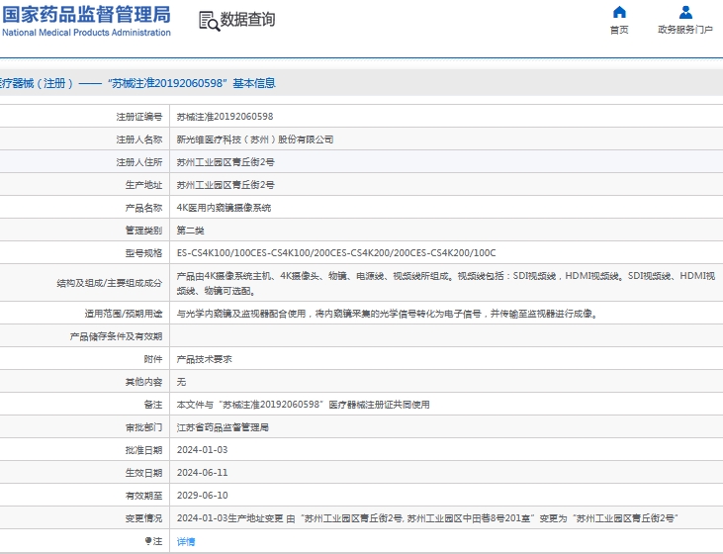Select the registrant name 新光维医疗科技(苏州)股份有限公司
723x554 pixels.
pos(255,139)
